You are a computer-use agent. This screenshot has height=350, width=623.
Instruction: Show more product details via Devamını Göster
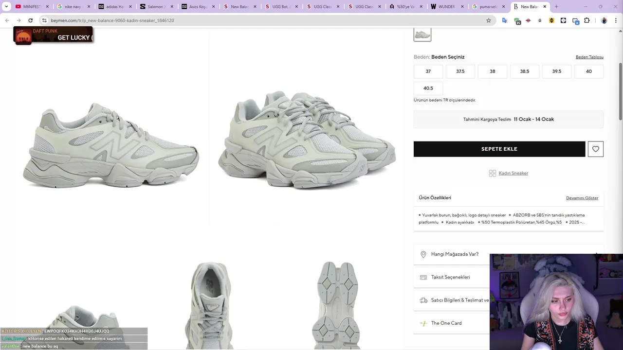click(x=582, y=198)
